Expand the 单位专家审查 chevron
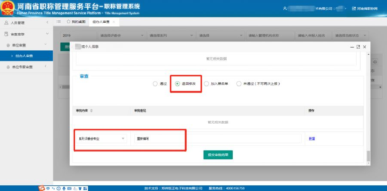The image size is (387, 191). (45, 67)
